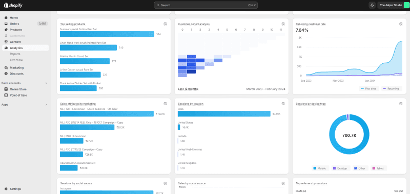Open Live View under Analytics
The height and width of the screenshot is (194, 410).
pyautogui.click(x=16, y=60)
